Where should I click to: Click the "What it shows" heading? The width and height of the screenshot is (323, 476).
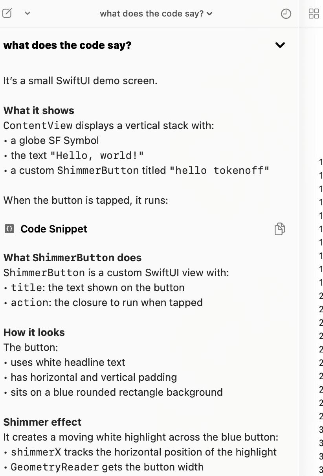coord(39,111)
